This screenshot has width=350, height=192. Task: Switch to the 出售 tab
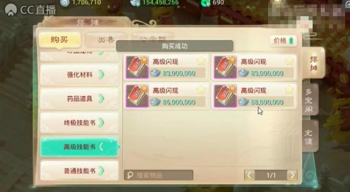[x=106, y=40]
